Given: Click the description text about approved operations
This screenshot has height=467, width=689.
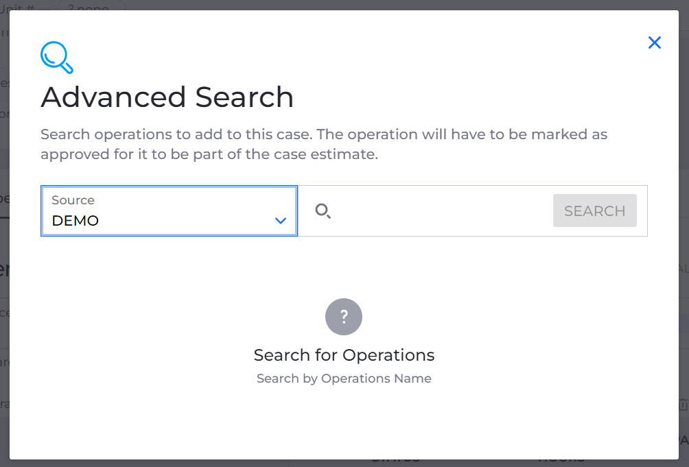Looking at the screenshot, I should point(324,144).
